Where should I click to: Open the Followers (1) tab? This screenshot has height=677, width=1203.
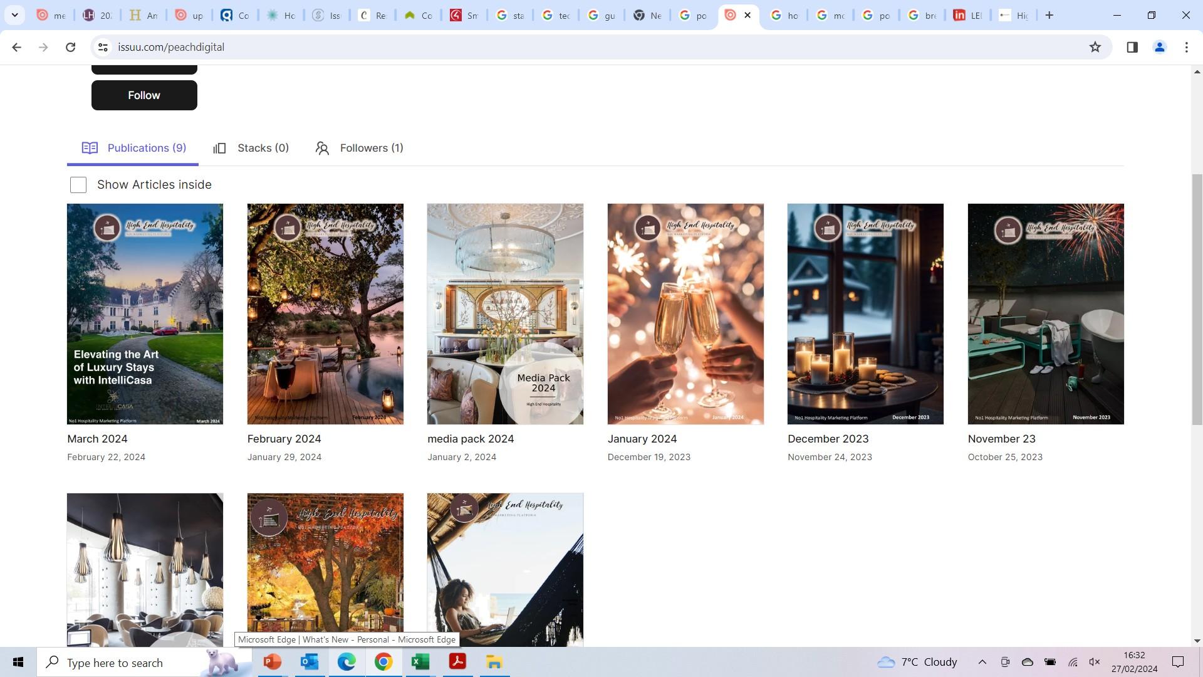359,148
